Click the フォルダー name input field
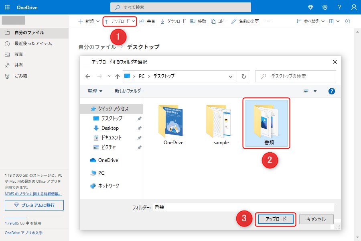Screen dimensions: 361x241 pyautogui.click(x=243, y=207)
